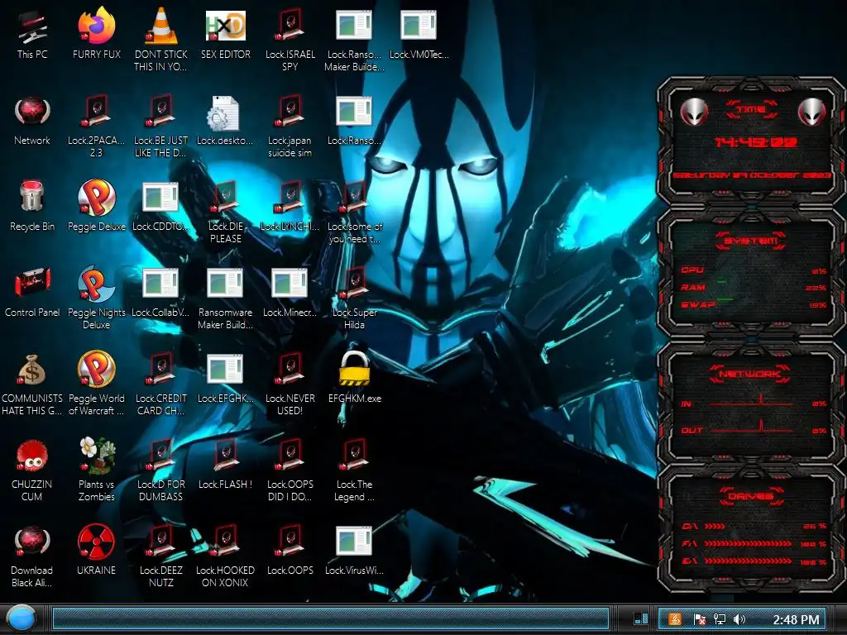The height and width of the screenshot is (635, 847).
Task: Select the Lock.Ranso... Maker Builde... icon
Action: 354,26
